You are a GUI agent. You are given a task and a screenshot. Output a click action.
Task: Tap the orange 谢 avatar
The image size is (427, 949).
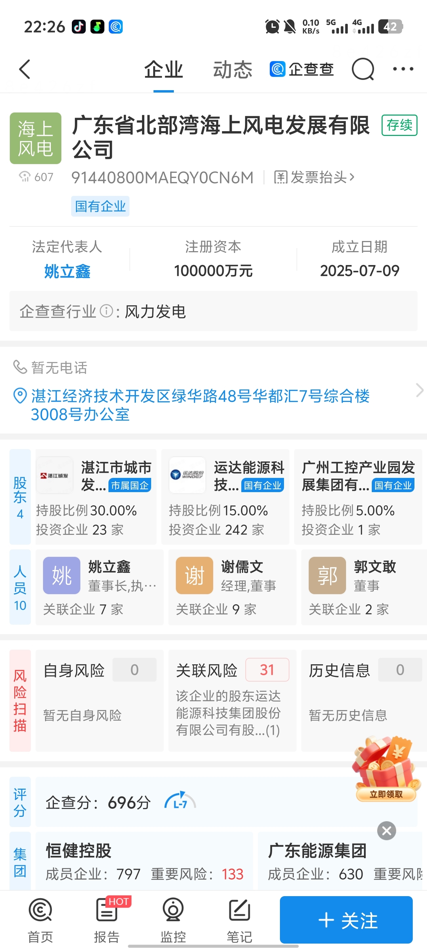coord(194,576)
